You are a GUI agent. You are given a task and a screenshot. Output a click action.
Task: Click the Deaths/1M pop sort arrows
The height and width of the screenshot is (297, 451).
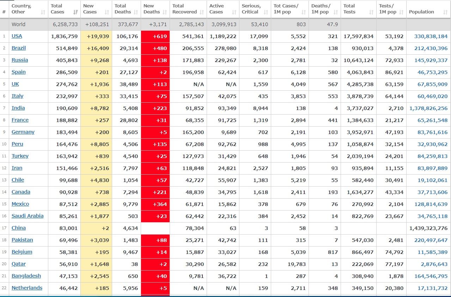click(335, 12)
